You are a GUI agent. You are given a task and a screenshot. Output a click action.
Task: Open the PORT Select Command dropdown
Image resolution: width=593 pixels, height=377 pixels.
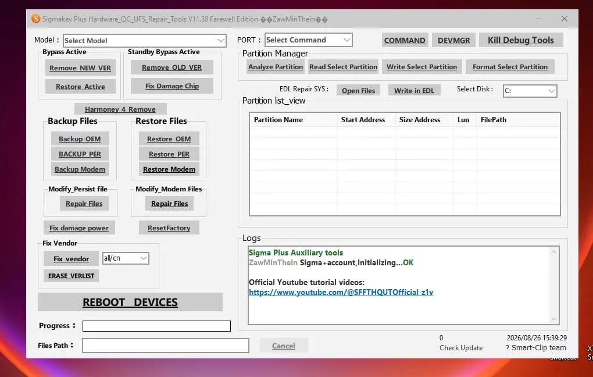308,40
